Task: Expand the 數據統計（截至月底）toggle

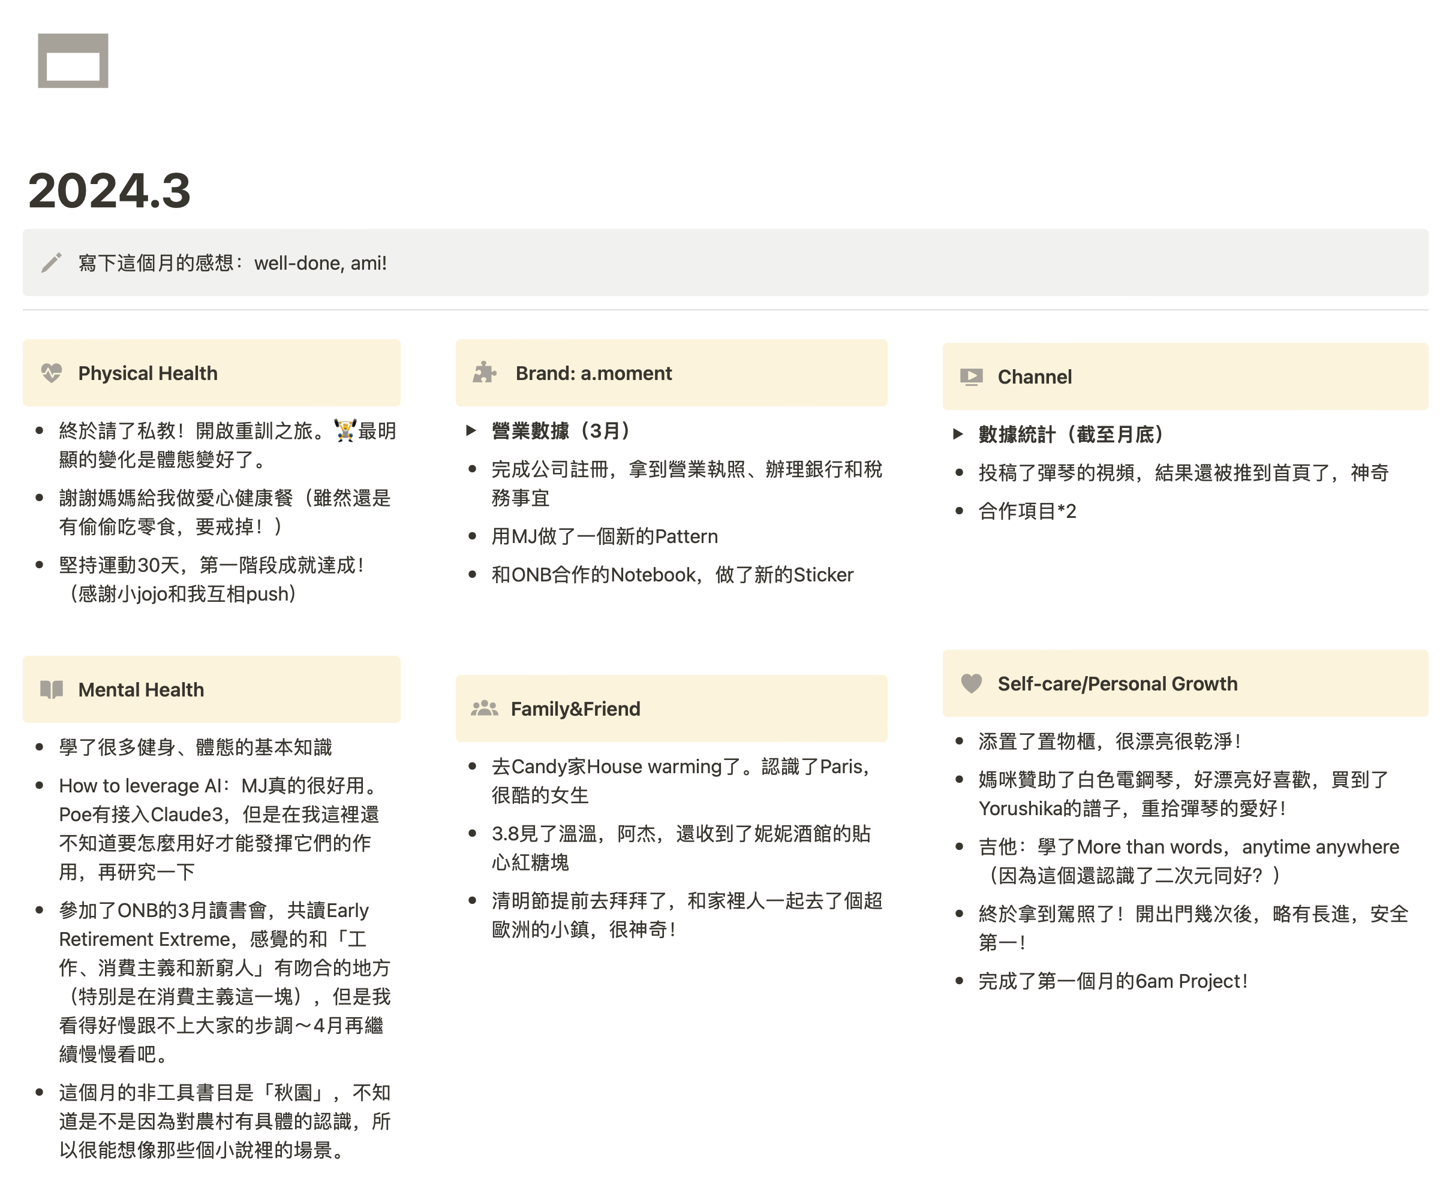Action: point(958,434)
